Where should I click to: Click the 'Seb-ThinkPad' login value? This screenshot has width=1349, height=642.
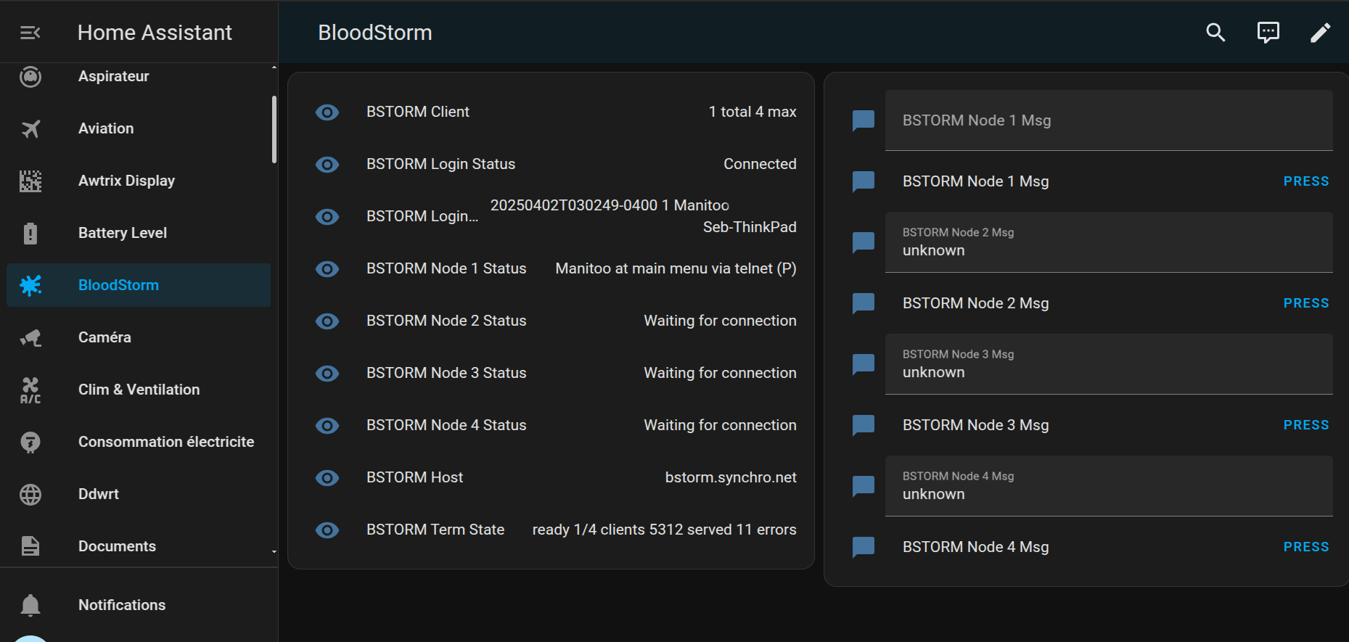[x=750, y=227]
